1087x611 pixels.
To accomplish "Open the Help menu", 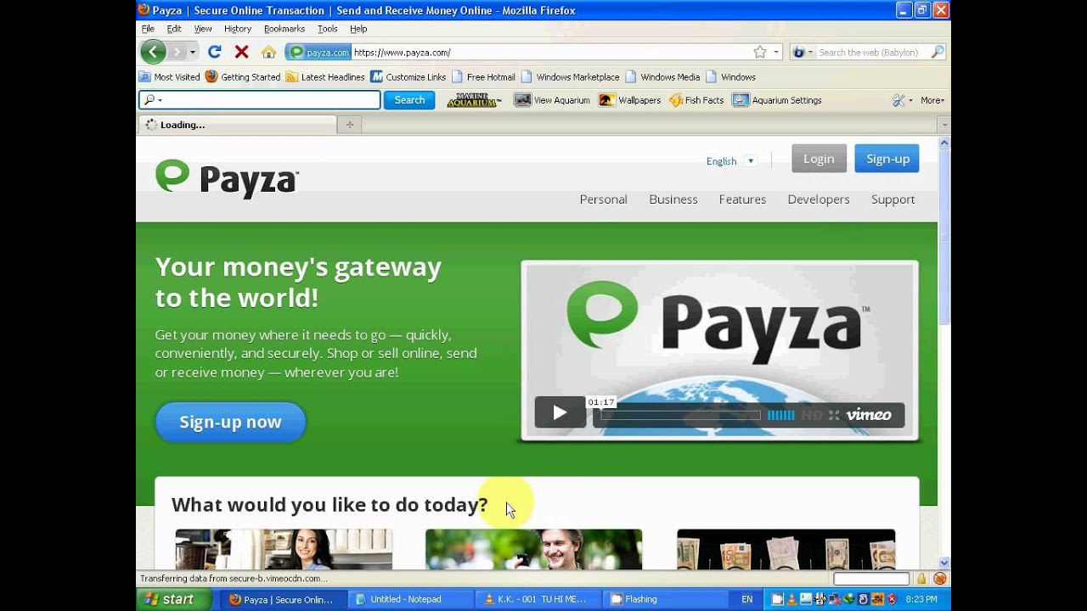I will tap(358, 29).
